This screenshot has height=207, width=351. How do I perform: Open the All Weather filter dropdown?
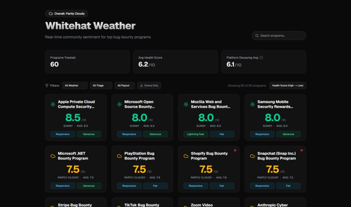pyautogui.click(x=74, y=85)
